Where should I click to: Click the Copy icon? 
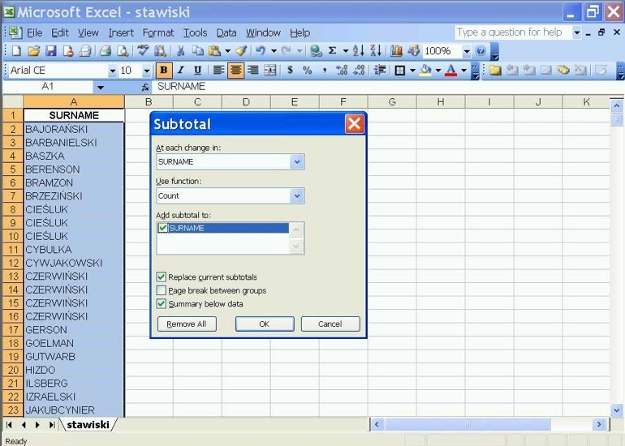pos(198,51)
